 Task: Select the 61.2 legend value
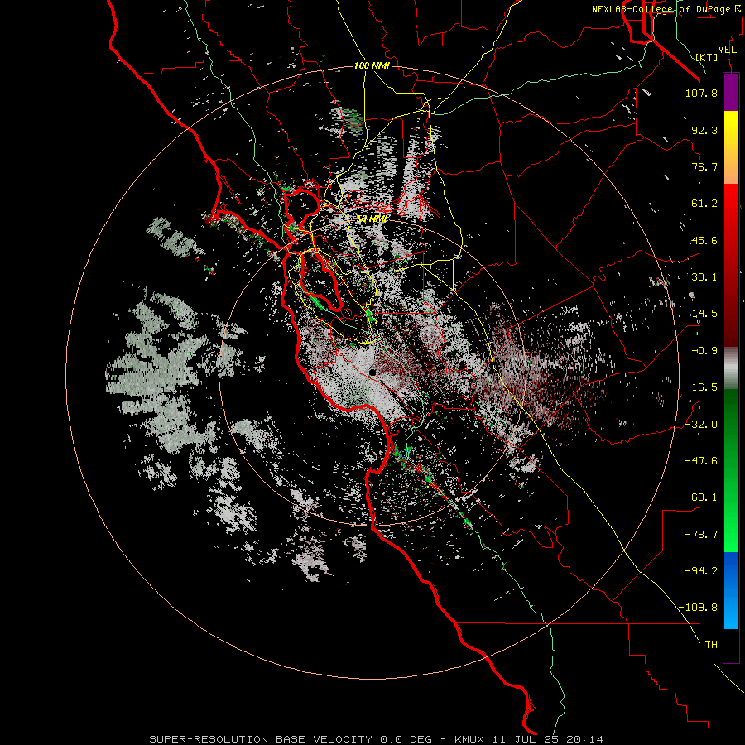(x=704, y=204)
